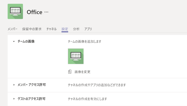Image resolution: width=187 pixels, height=106 pixels.
Task: Click the 画像を変更 link
Action: click(82, 72)
